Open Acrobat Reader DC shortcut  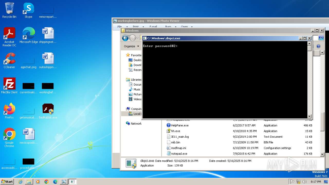tap(9, 37)
